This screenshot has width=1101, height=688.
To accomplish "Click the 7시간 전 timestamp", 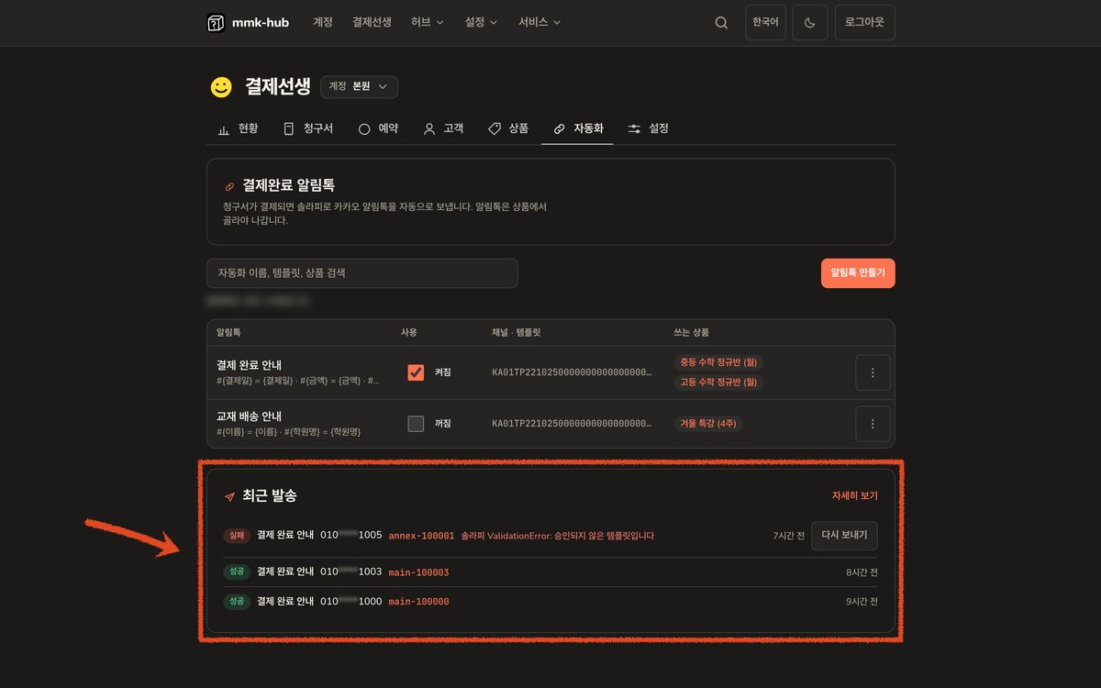I will point(788,536).
